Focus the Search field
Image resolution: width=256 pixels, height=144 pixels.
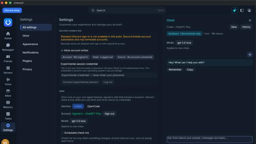coord(127,10)
